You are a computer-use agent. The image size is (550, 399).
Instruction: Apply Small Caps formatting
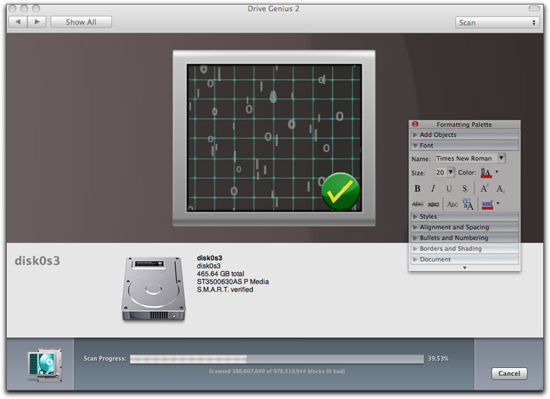(452, 204)
